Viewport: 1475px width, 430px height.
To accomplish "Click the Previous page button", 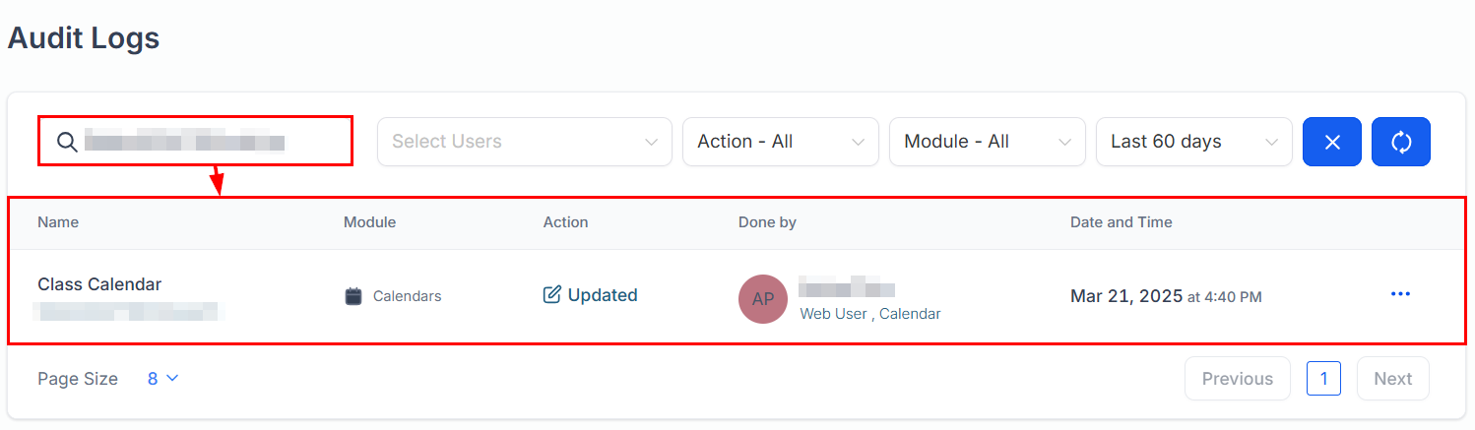I will tap(1237, 379).
